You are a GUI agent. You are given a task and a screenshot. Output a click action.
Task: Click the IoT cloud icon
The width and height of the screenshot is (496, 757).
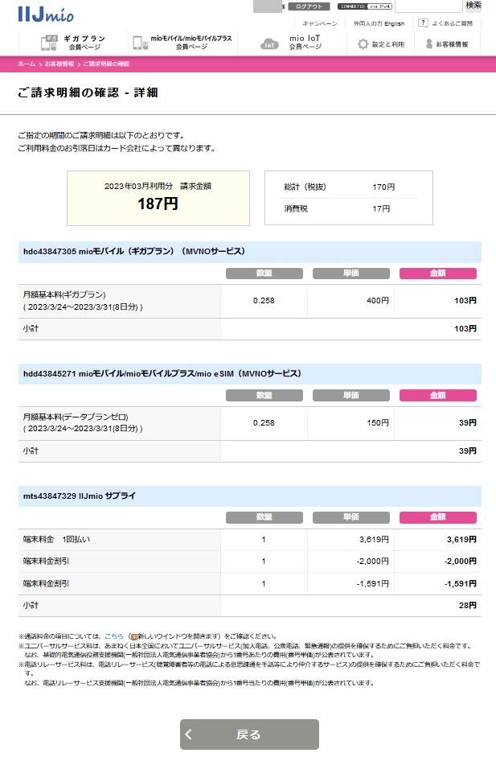(x=270, y=43)
